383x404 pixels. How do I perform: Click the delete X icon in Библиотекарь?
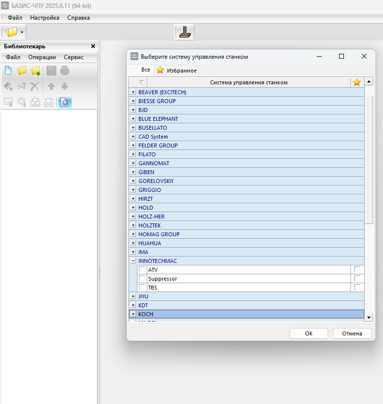(x=35, y=86)
